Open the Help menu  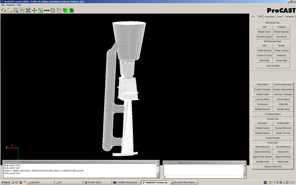(19, 5)
